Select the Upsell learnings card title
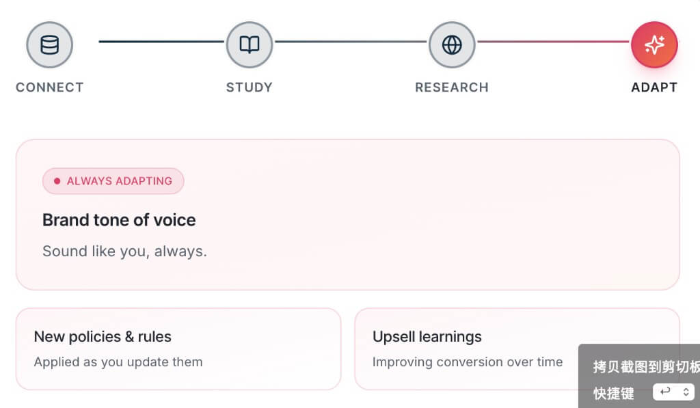 [427, 336]
